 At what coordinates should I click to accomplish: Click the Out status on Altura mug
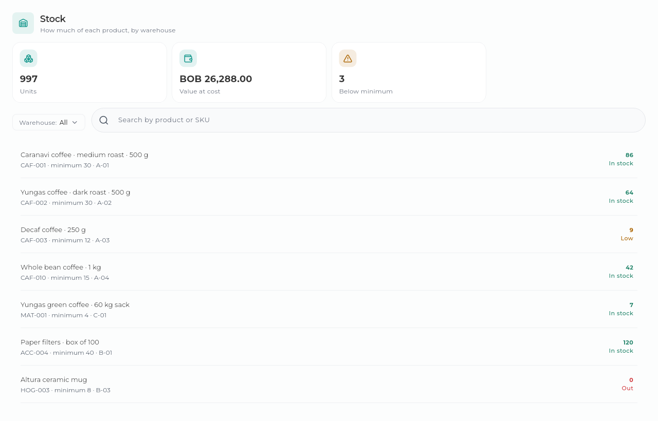(627, 388)
